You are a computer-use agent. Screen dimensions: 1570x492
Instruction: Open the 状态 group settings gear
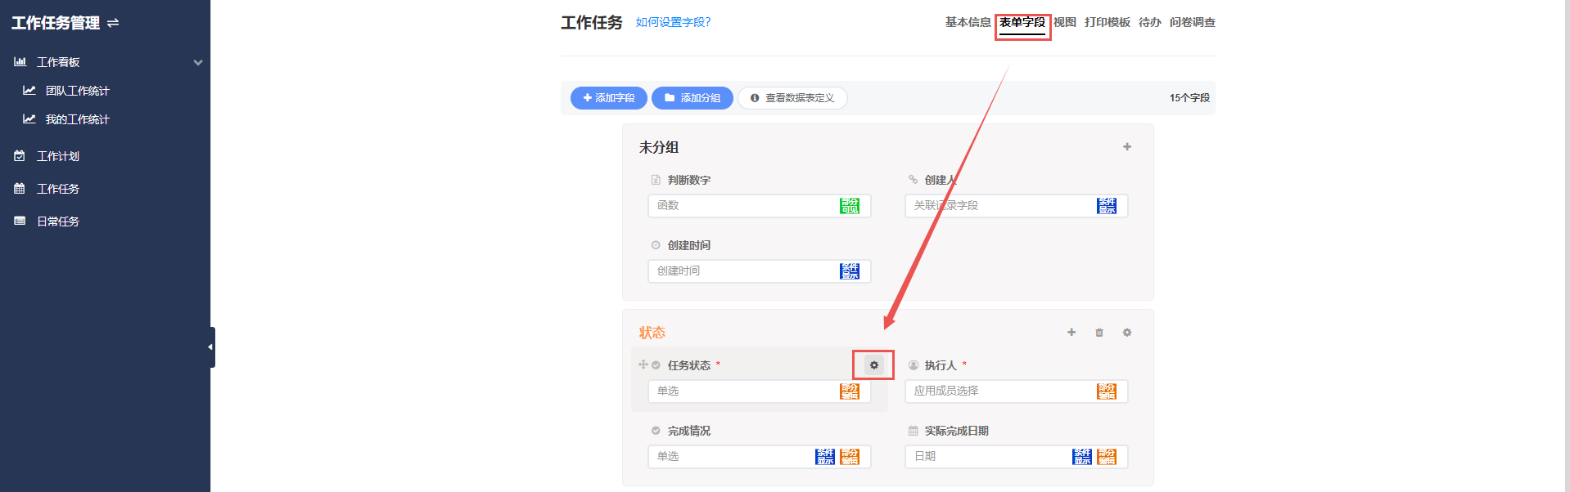click(x=1127, y=333)
